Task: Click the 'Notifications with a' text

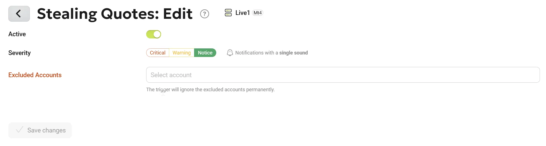Action: point(256,53)
